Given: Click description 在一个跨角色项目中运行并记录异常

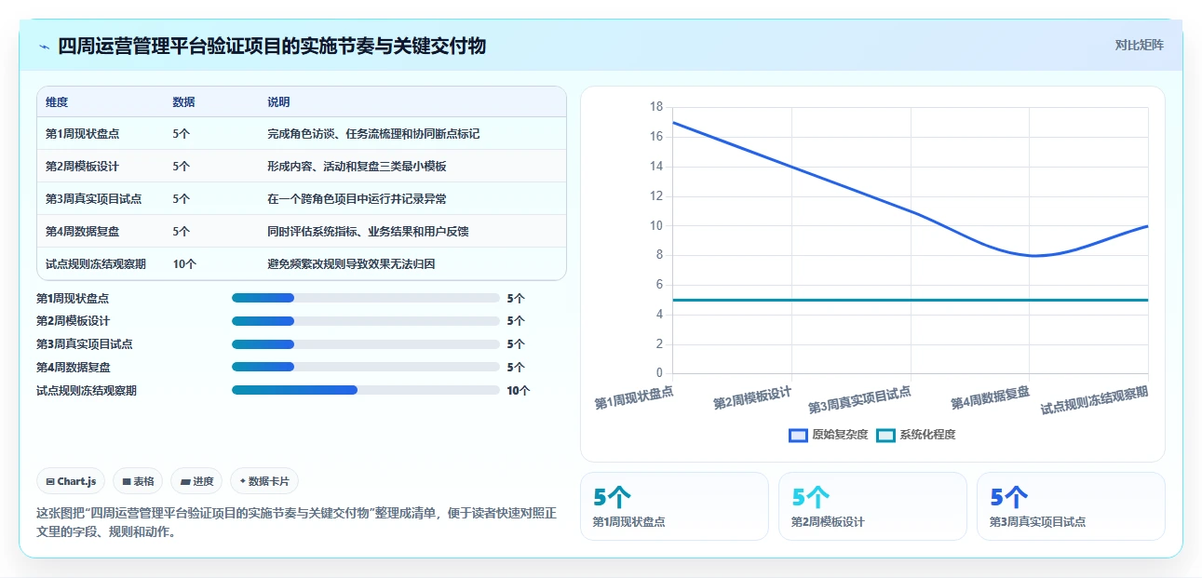Looking at the screenshot, I should point(357,199).
